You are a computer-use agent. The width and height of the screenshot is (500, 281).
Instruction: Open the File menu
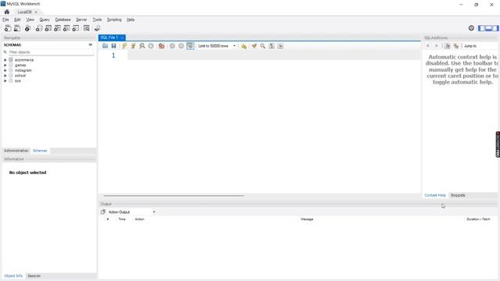coord(5,20)
